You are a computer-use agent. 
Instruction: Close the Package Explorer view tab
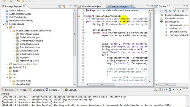pos(24,6)
